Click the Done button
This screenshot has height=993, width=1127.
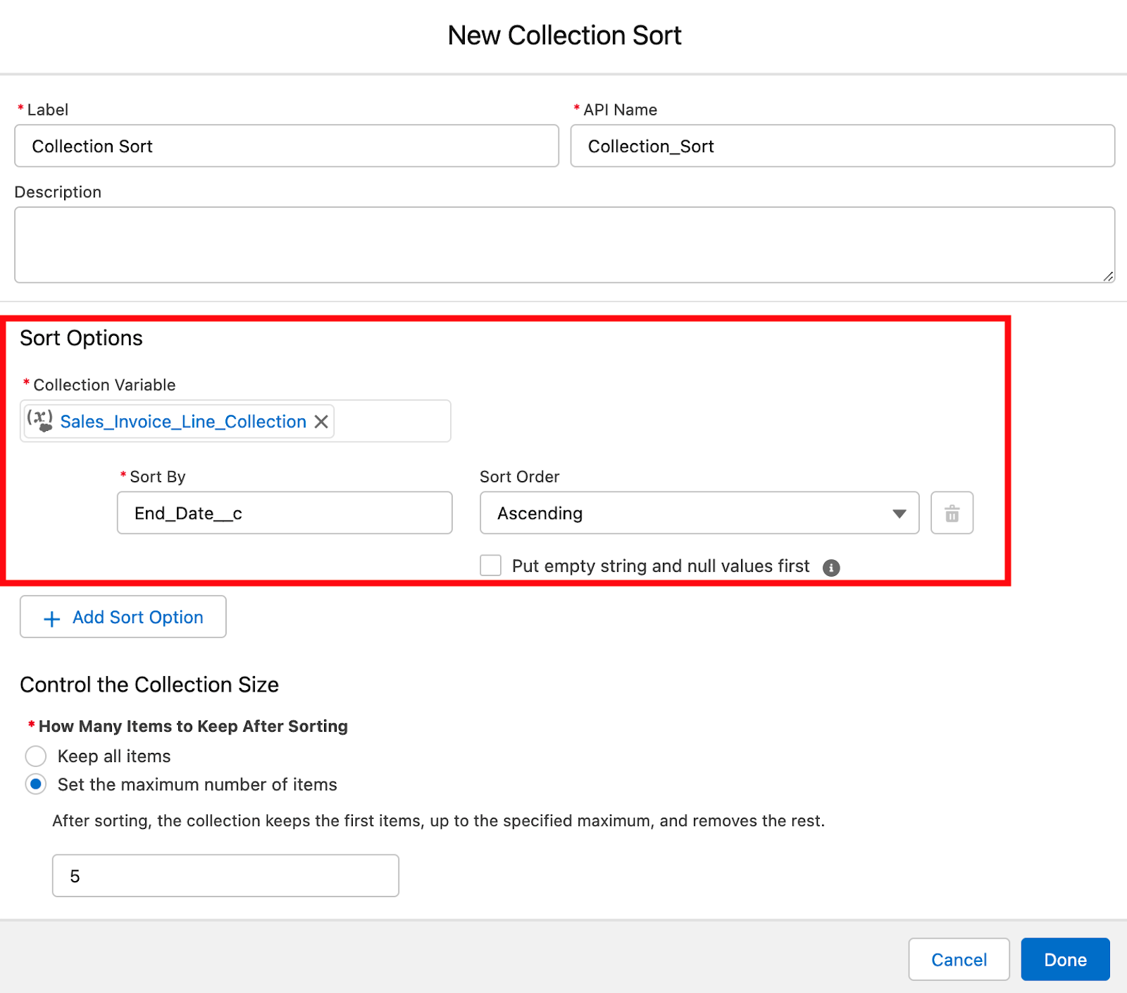[x=1065, y=959]
